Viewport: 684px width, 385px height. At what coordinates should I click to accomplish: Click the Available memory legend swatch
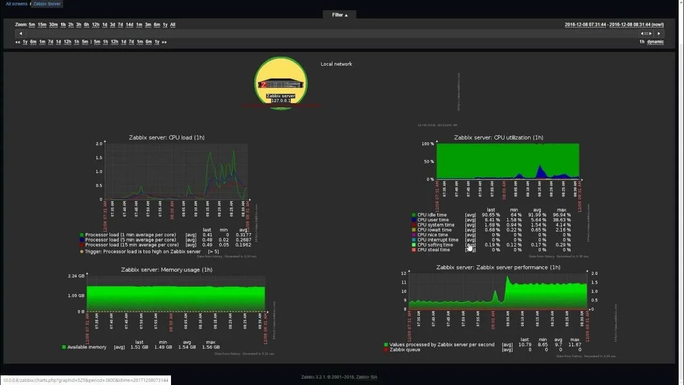click(64, 347)
